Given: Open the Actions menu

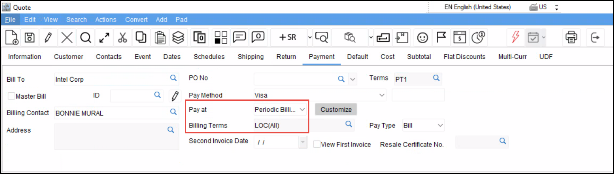Looking at the screenshot, I should tap(106, 19).
